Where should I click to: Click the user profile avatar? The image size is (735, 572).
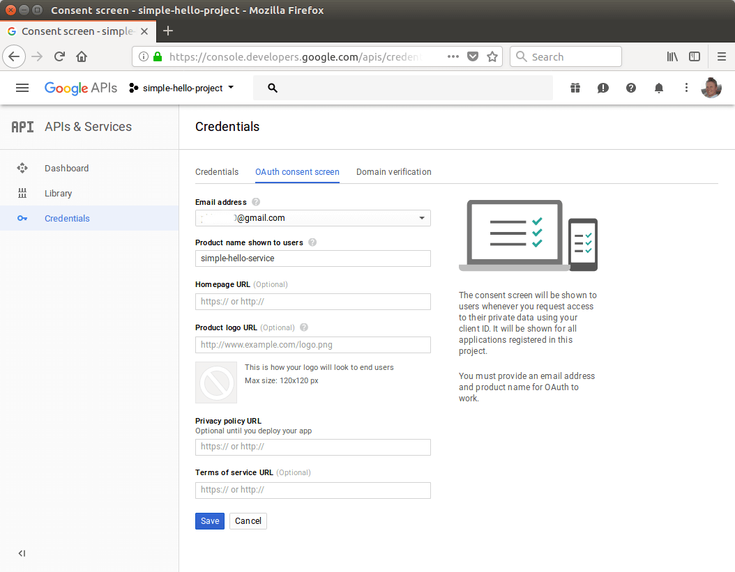coord(711,88)
